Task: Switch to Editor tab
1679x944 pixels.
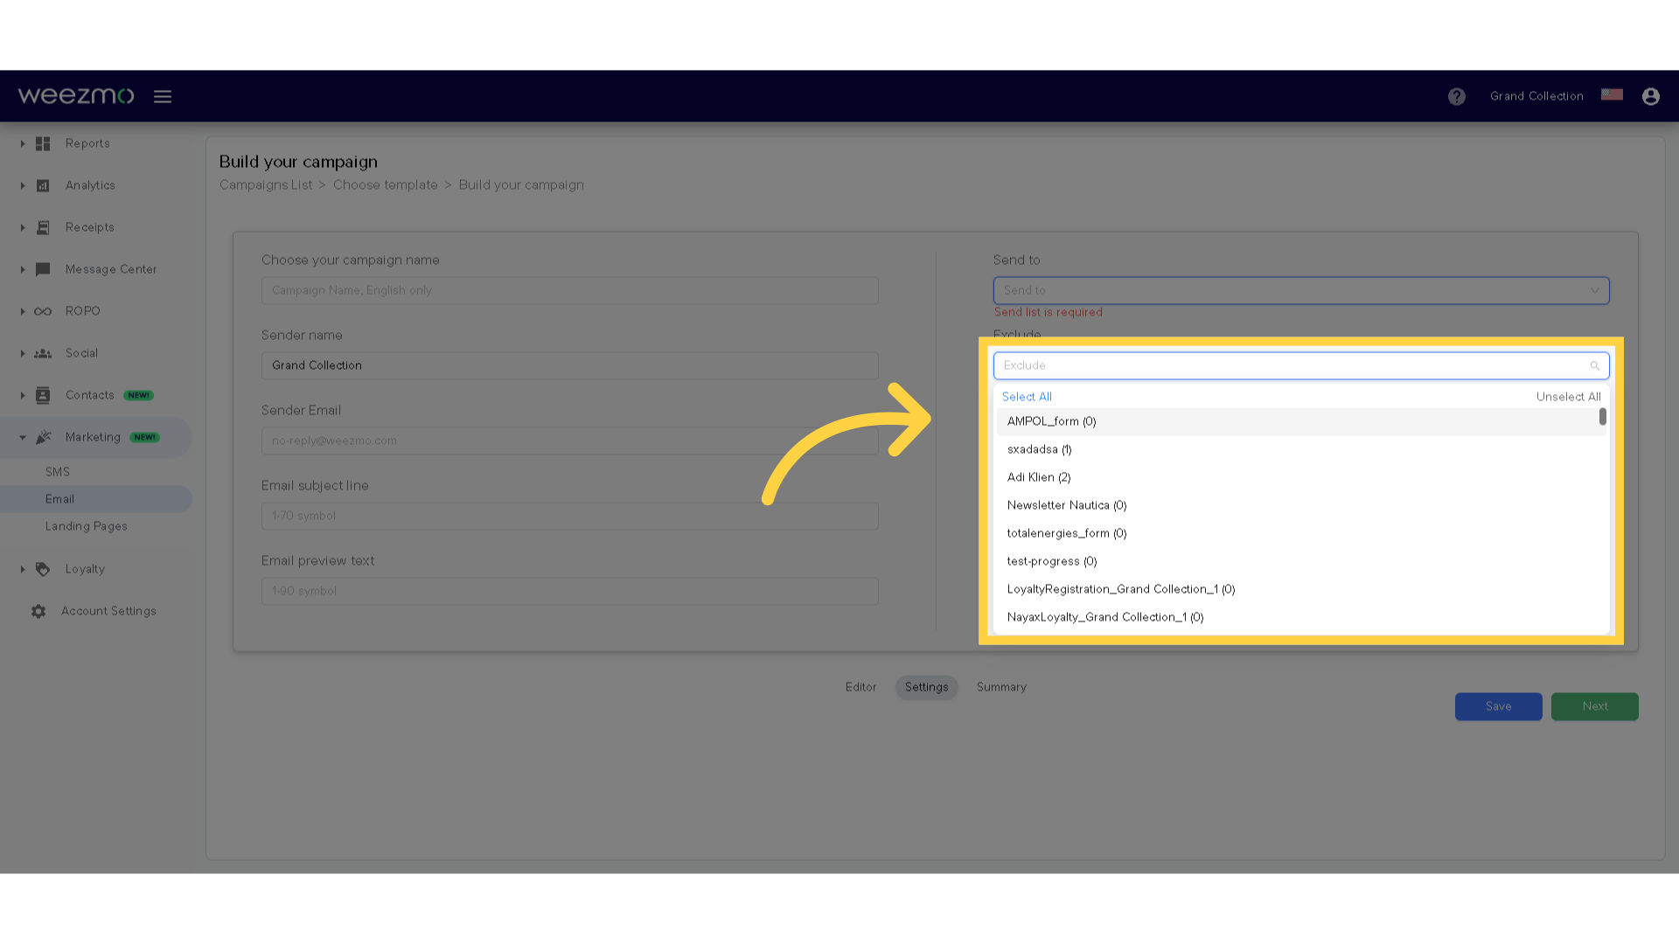Action: click(x=860, y=687)
